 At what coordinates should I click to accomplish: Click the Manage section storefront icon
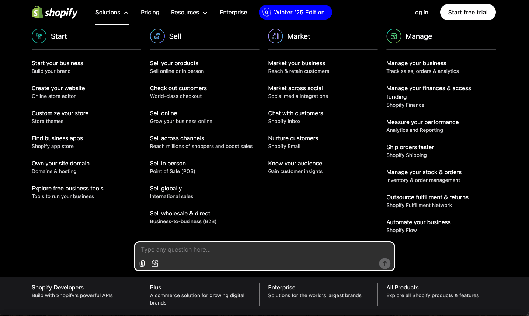click(394, 36)
